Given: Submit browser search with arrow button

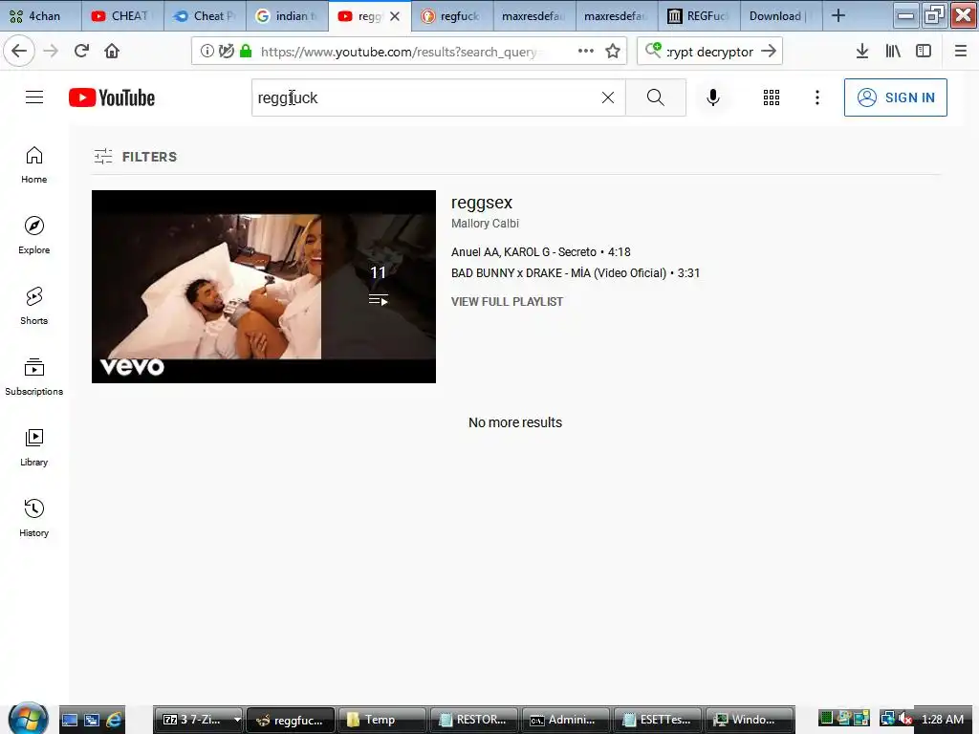Looking at the screenshot, I should (770, 52).
